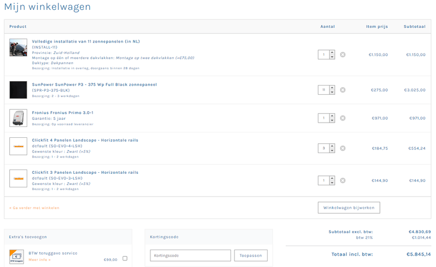Viewport: 436px width, 267px height.
Task: Click the €99,00 BTW service price
Action: click(111, 259)
